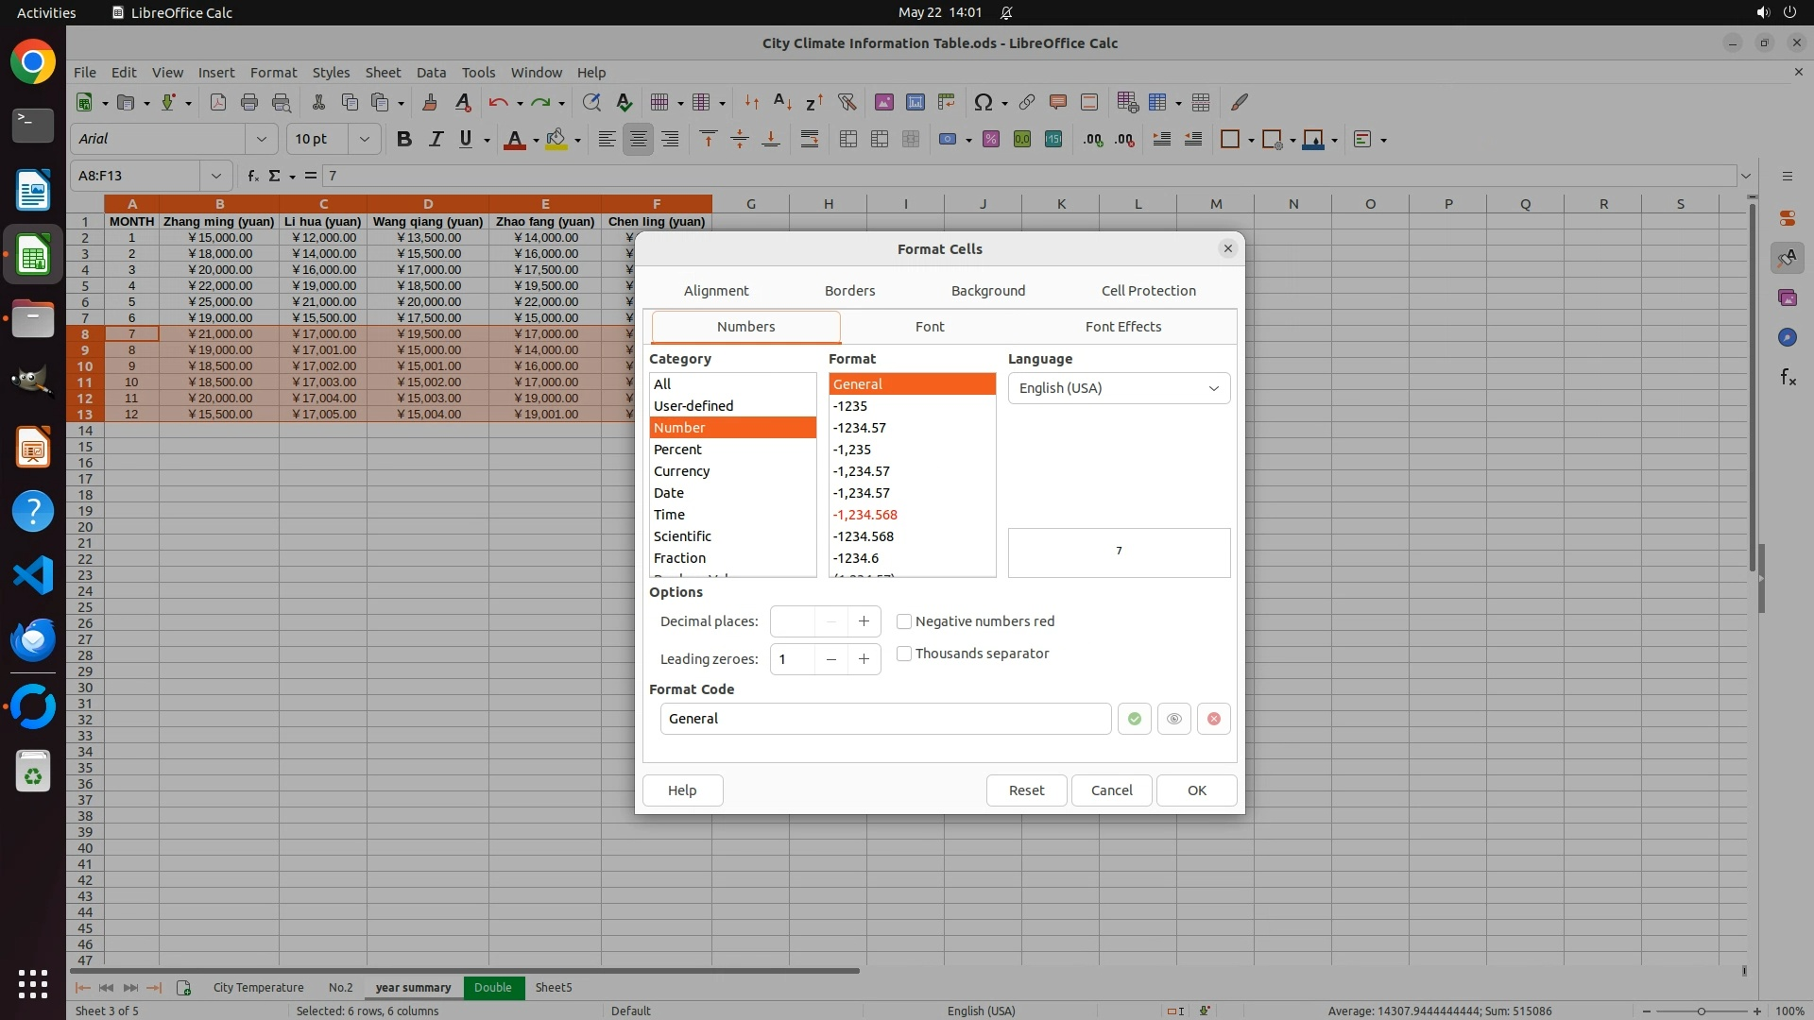Toggle the Thousands separator checkbox
The image size is (1814, 1020).
904,654
